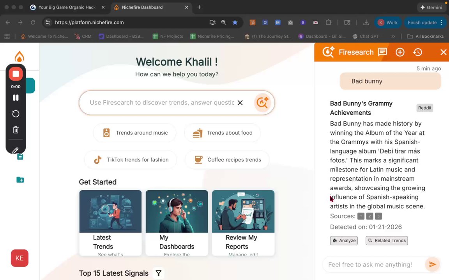The height and width of the screenshot is (280, 449).
Task: Open source reference 2
Action: click(369, 216)
